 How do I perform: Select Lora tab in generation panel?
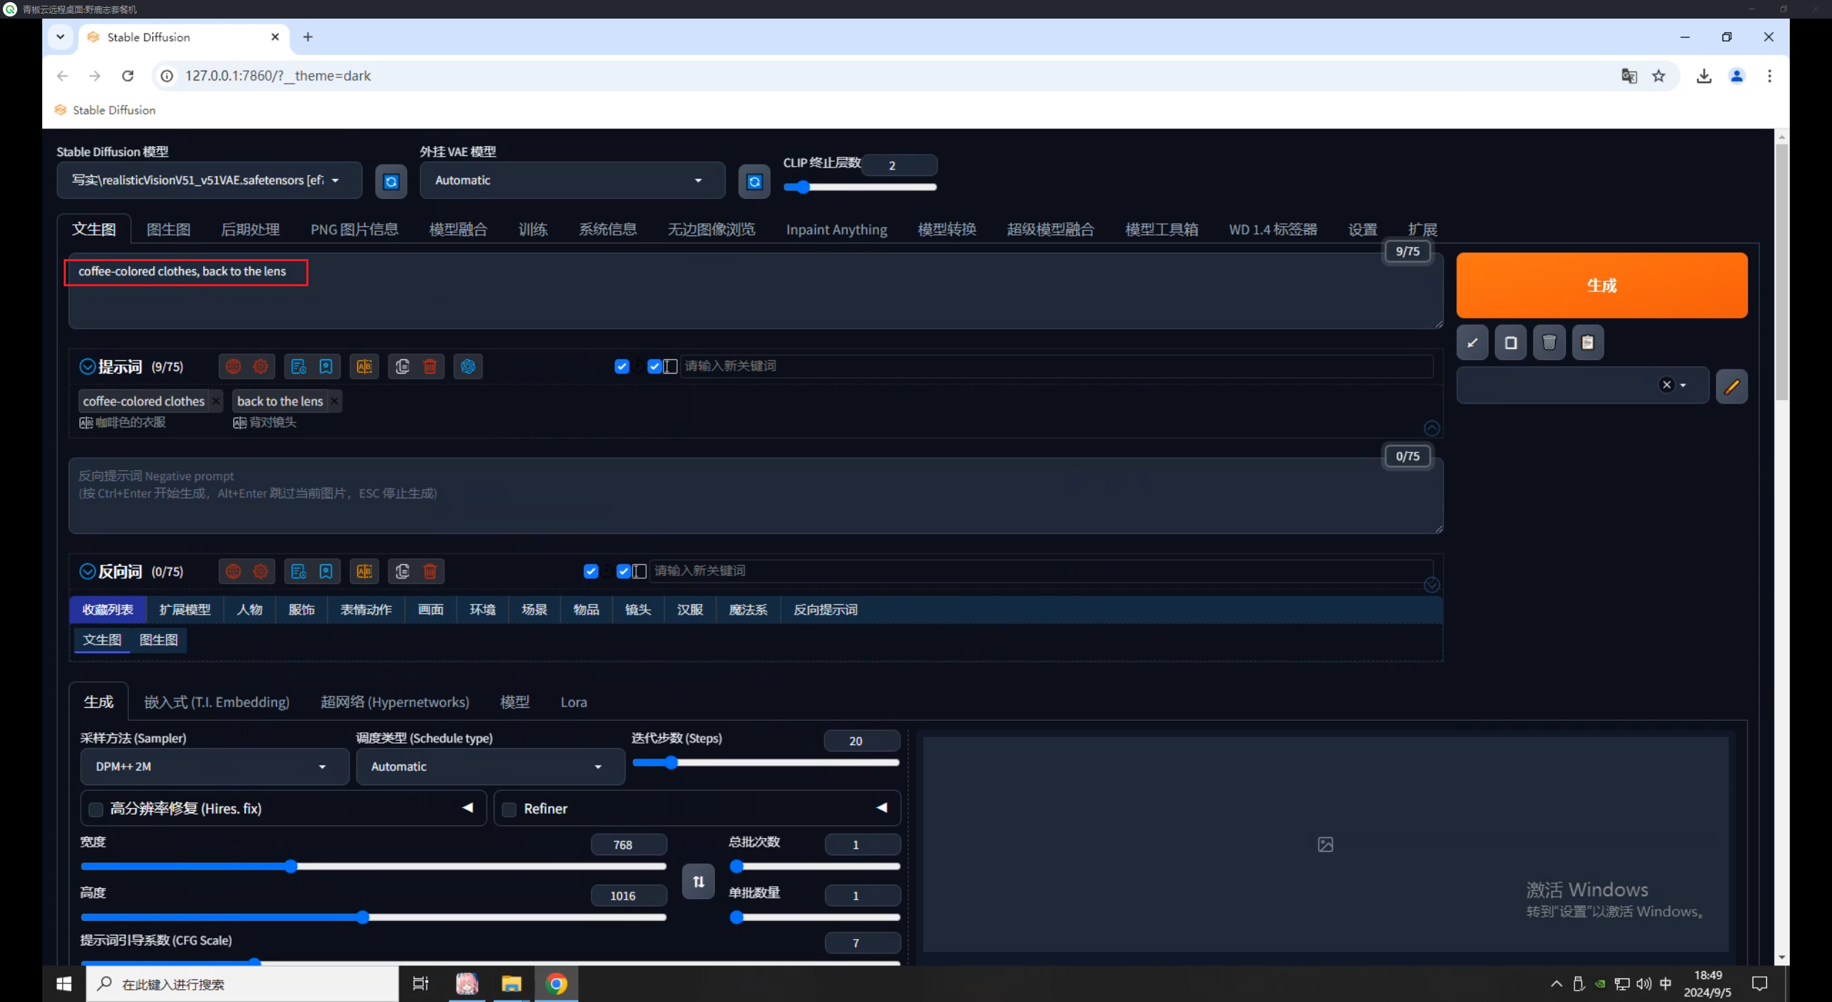pyautogui.click(x=573, y=702)
